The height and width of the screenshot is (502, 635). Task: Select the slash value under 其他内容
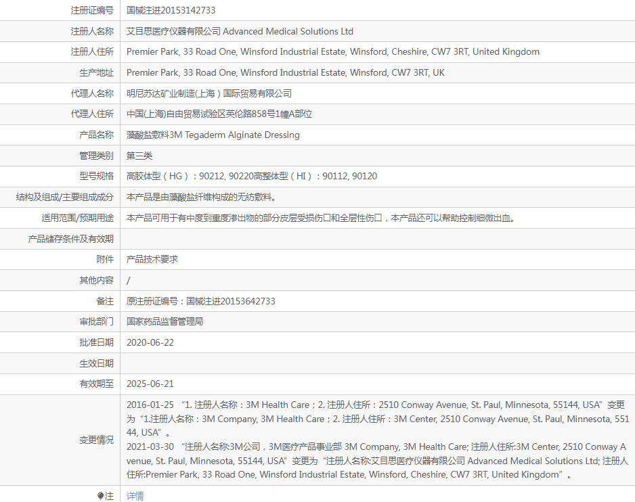129,281
